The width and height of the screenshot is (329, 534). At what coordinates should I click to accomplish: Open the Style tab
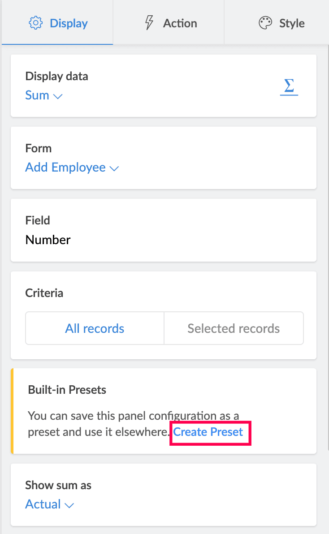point(291,23)
